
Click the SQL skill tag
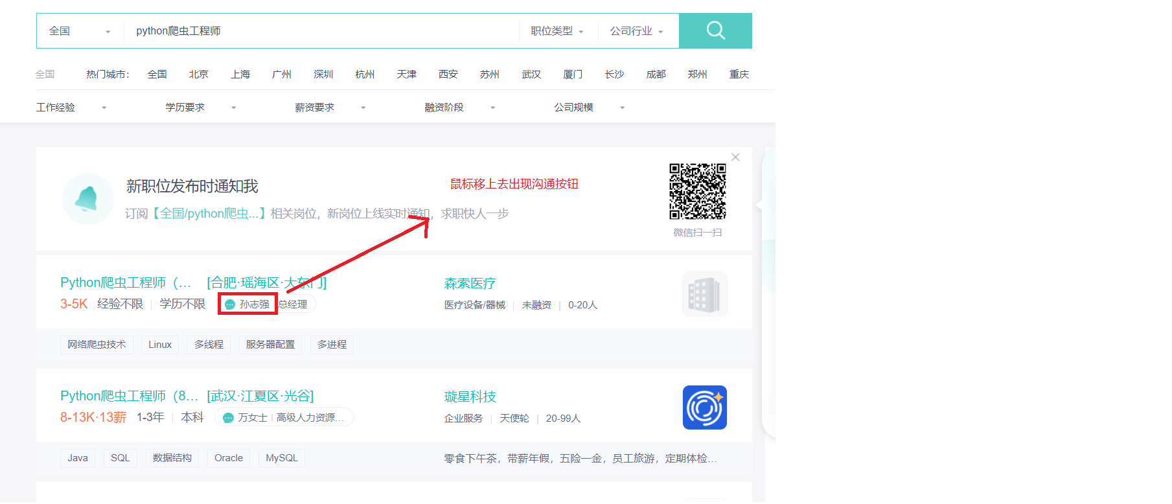point(121,458)
